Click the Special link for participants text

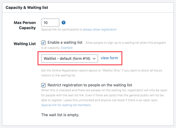62,29
